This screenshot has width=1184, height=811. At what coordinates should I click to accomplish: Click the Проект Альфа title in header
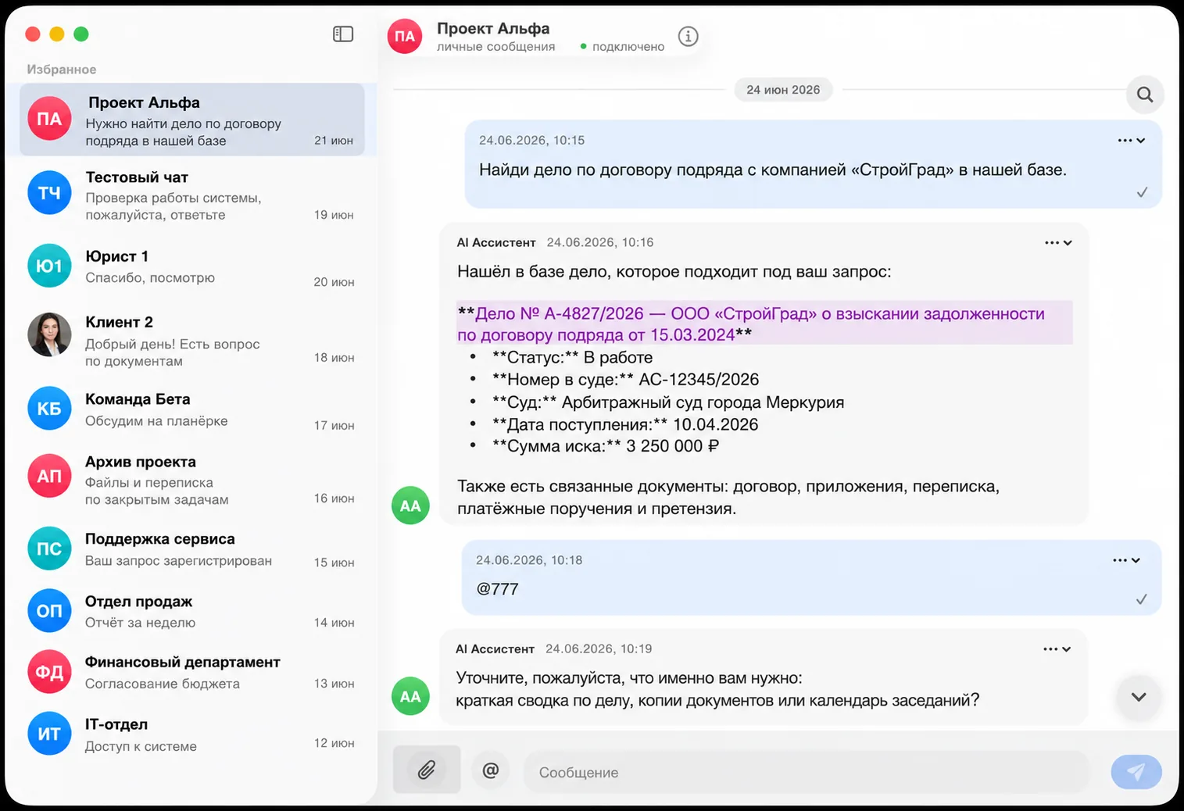click(493, 28)
